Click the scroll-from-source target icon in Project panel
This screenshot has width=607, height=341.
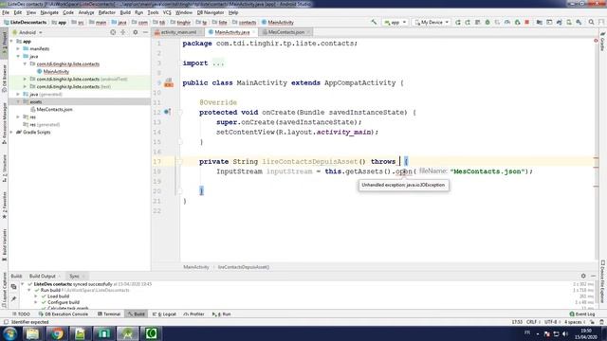pos(113,32)
